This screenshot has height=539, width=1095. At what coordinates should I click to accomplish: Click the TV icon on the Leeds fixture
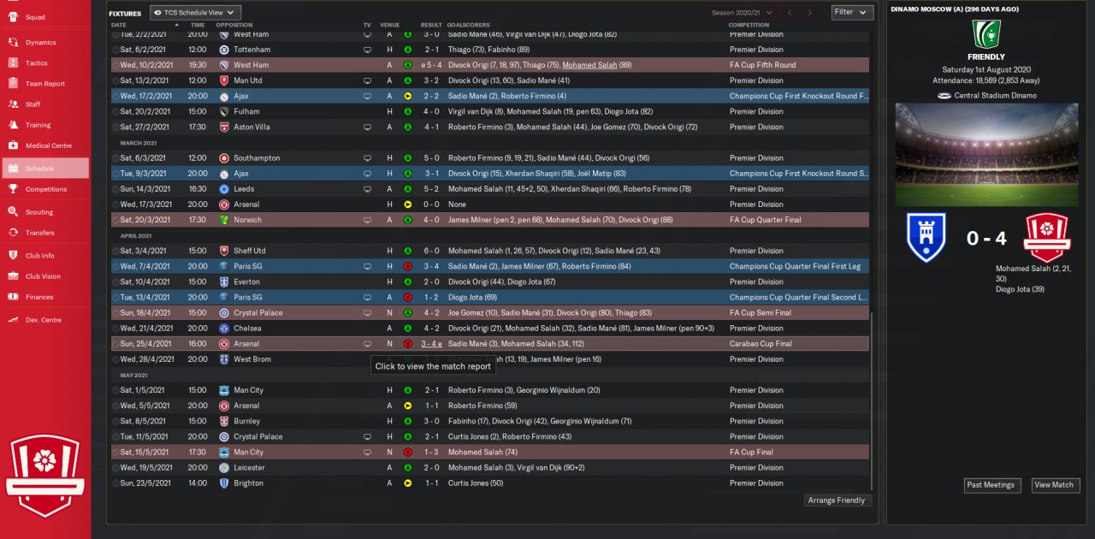point(367,189)
